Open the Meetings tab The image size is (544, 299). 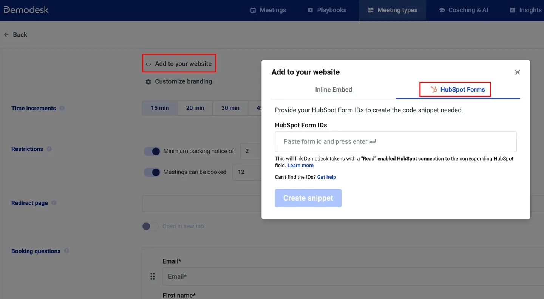[268, 10]
